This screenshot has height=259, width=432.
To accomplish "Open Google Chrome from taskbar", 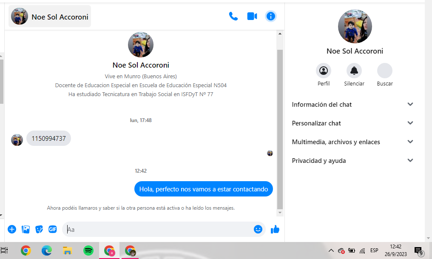I will [26, 251].
